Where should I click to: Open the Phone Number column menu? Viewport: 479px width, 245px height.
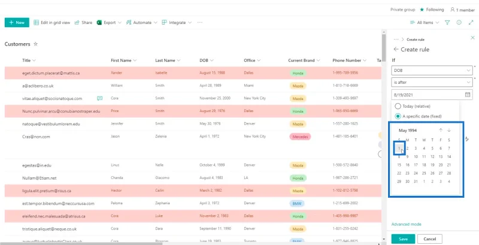coord(350,60)
